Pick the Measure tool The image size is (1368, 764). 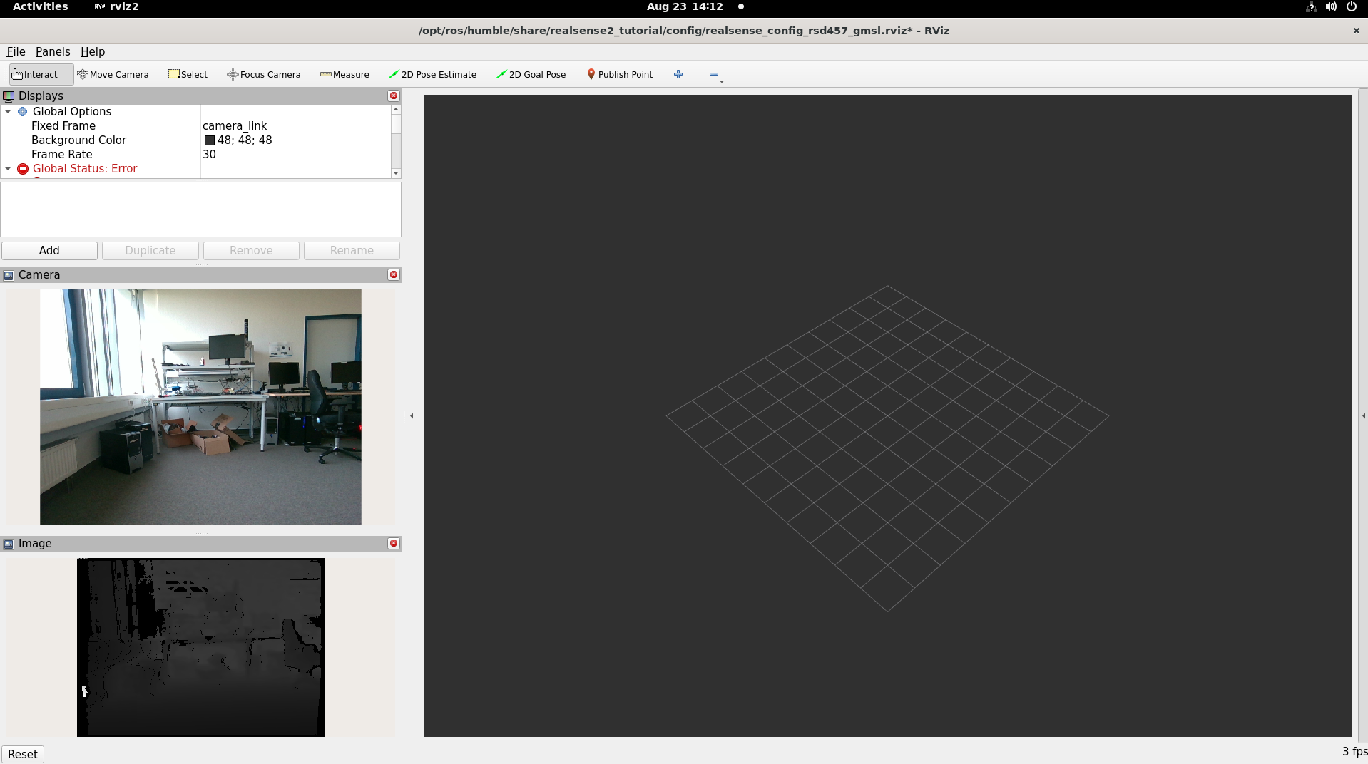[344, 74]
